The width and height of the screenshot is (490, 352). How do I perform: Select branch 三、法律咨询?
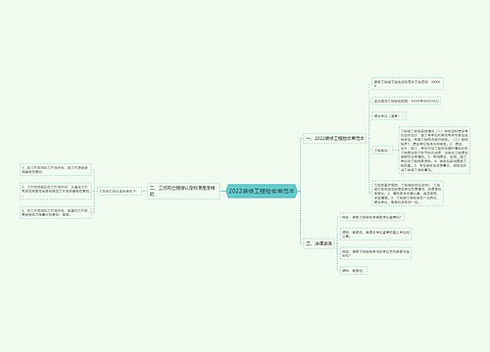[x=318, y=243]
